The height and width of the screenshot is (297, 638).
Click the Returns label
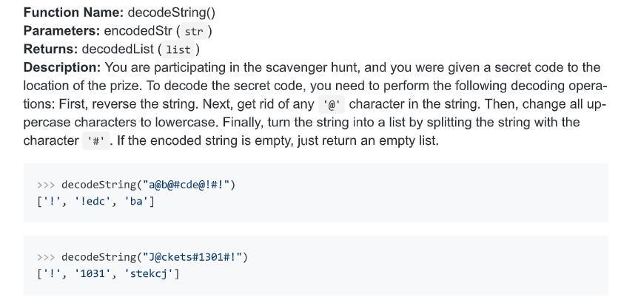click(50, 49)
